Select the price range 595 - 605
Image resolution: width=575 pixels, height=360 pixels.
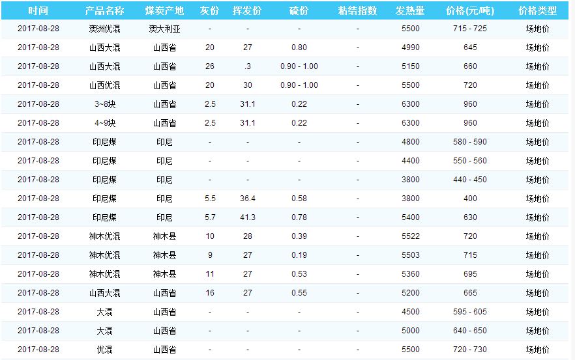coord(470,312)
